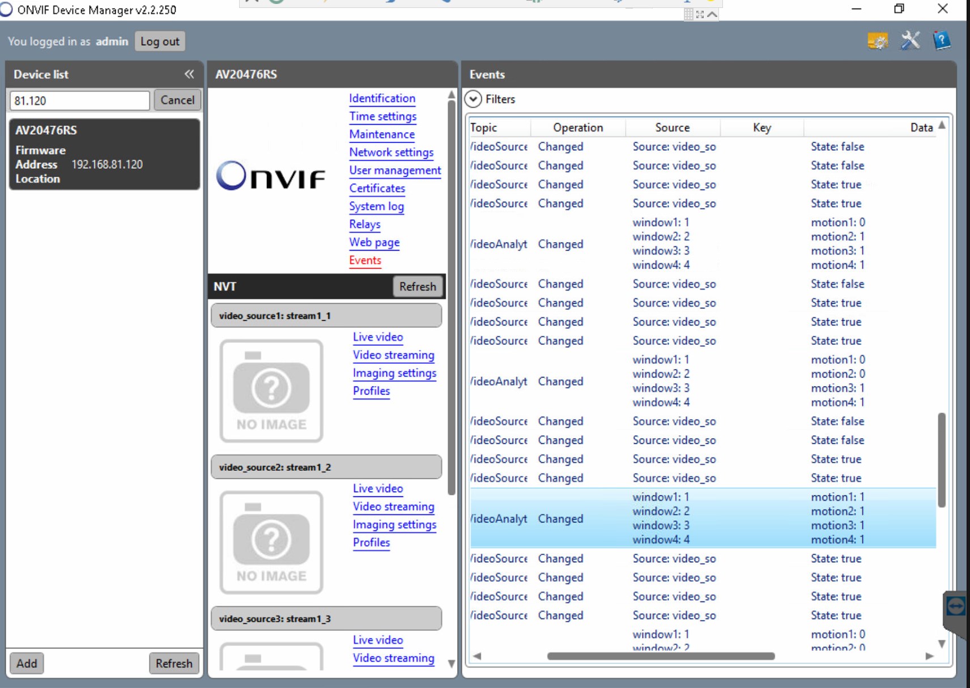
Task: Open Identification settings
Action: point(382,98)
